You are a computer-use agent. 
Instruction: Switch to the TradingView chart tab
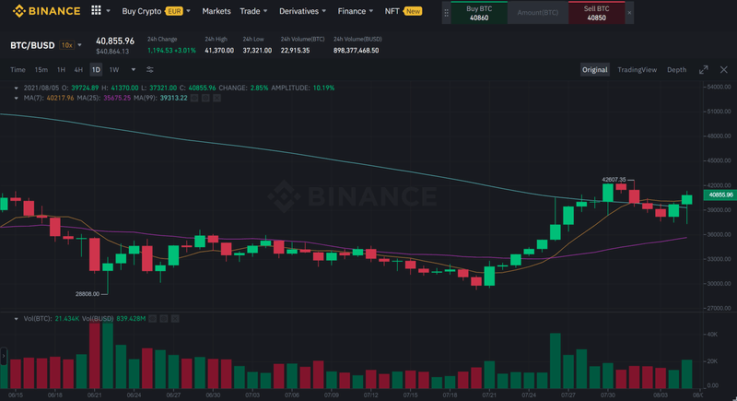[637, 70]
